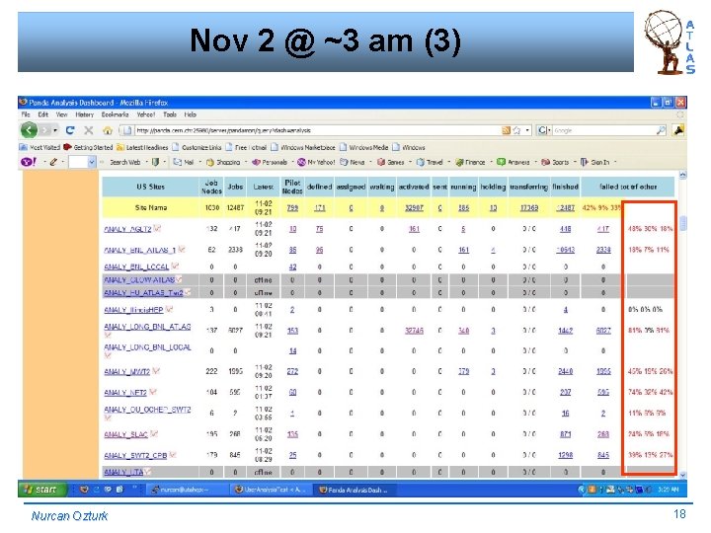Open Yahoo Finance toolbar button
Image resolution: width=711 pixels, height=533 pixels.
[x=471, y=162]
